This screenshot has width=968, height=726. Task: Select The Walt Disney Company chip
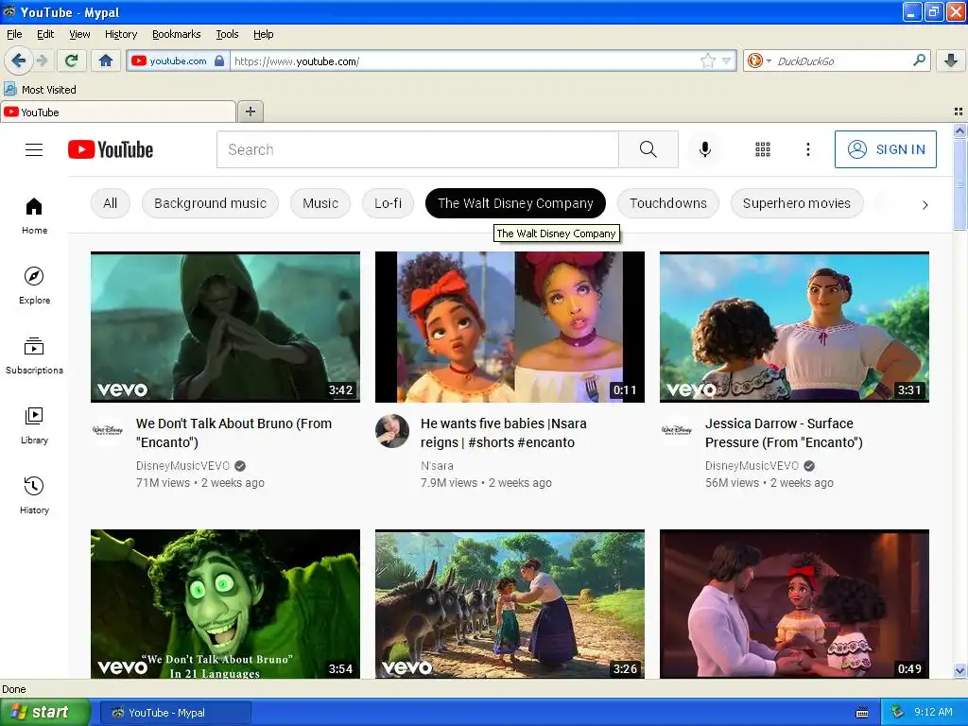(x=515, y=203)
